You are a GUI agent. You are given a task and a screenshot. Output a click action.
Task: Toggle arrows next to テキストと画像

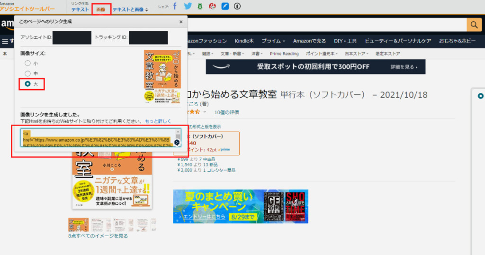(147, 10)
